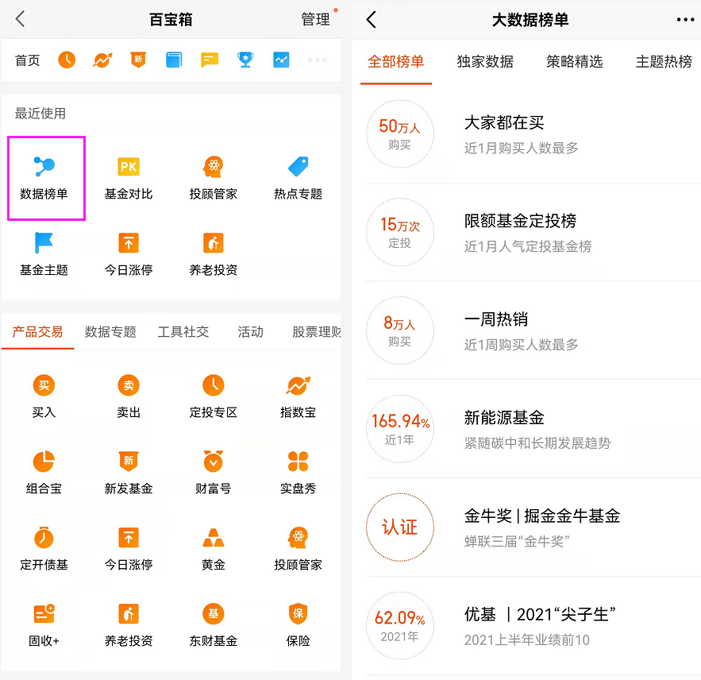This screenshot has height=680, width=701.
Task: Switch to the 独家数据 tab
Action: (x=485, y=61)
